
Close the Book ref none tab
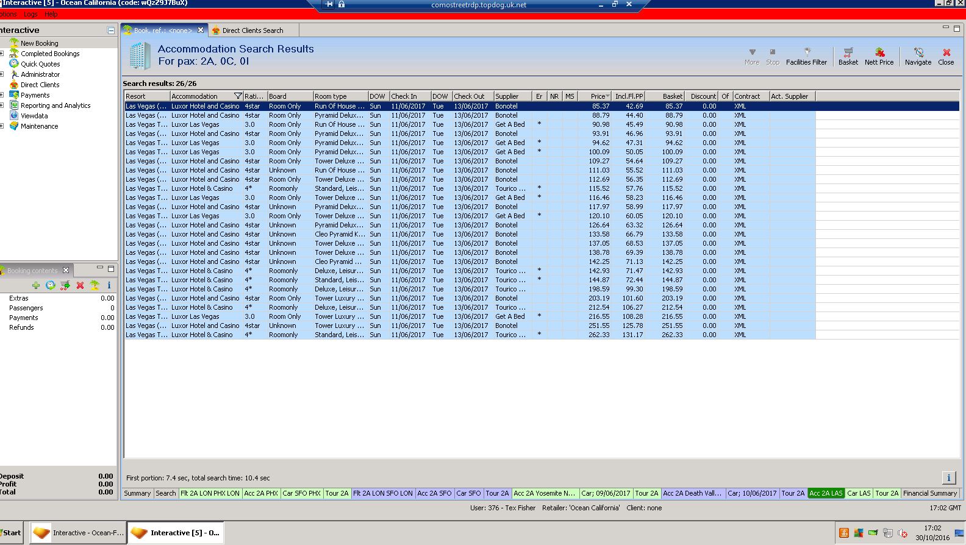[x=201, y=30]
